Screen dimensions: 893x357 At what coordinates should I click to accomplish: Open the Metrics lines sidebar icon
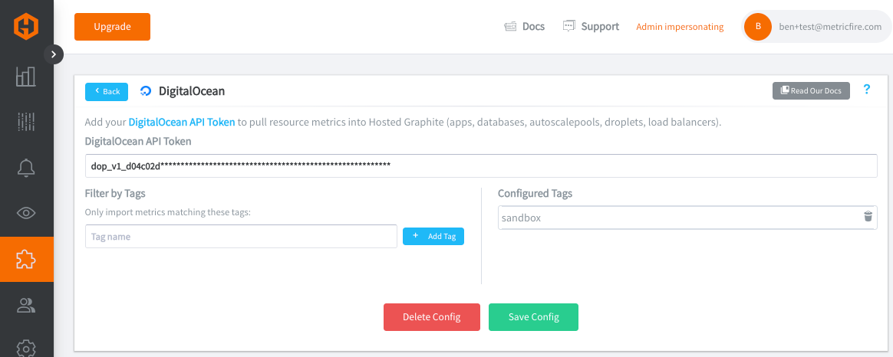[26, 122]
